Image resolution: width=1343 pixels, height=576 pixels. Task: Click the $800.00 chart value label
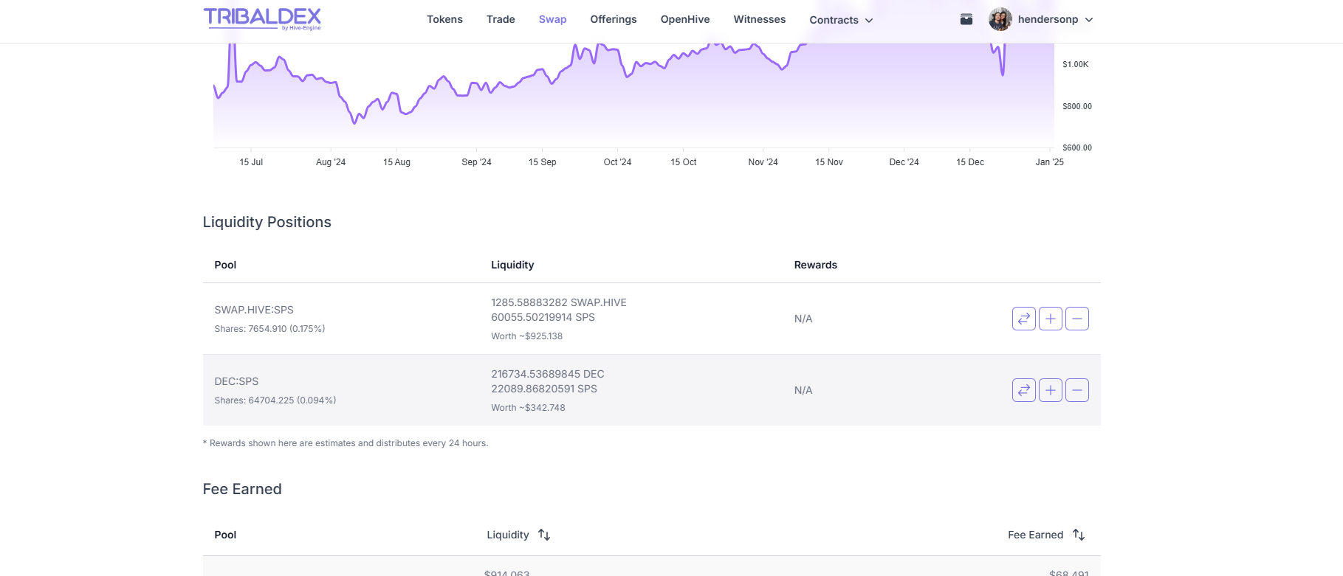click(1077, 107)
